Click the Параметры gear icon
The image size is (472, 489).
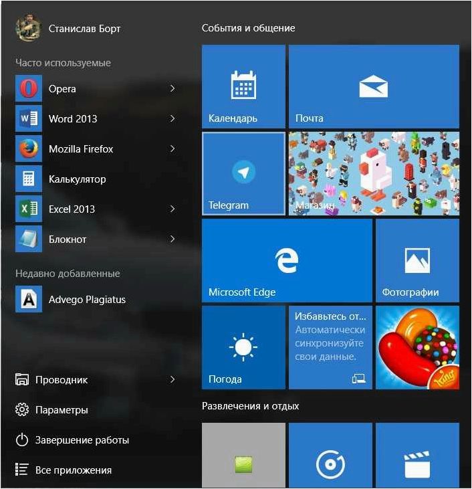[22, 409]
